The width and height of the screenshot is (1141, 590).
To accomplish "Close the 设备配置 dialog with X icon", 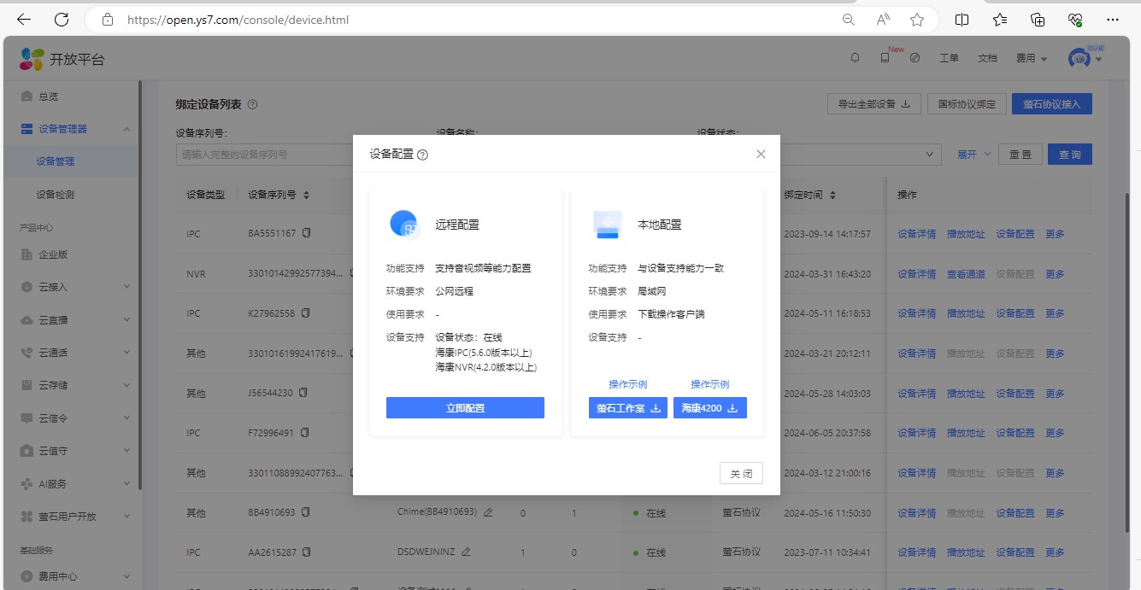I will [x=761, y=155].
